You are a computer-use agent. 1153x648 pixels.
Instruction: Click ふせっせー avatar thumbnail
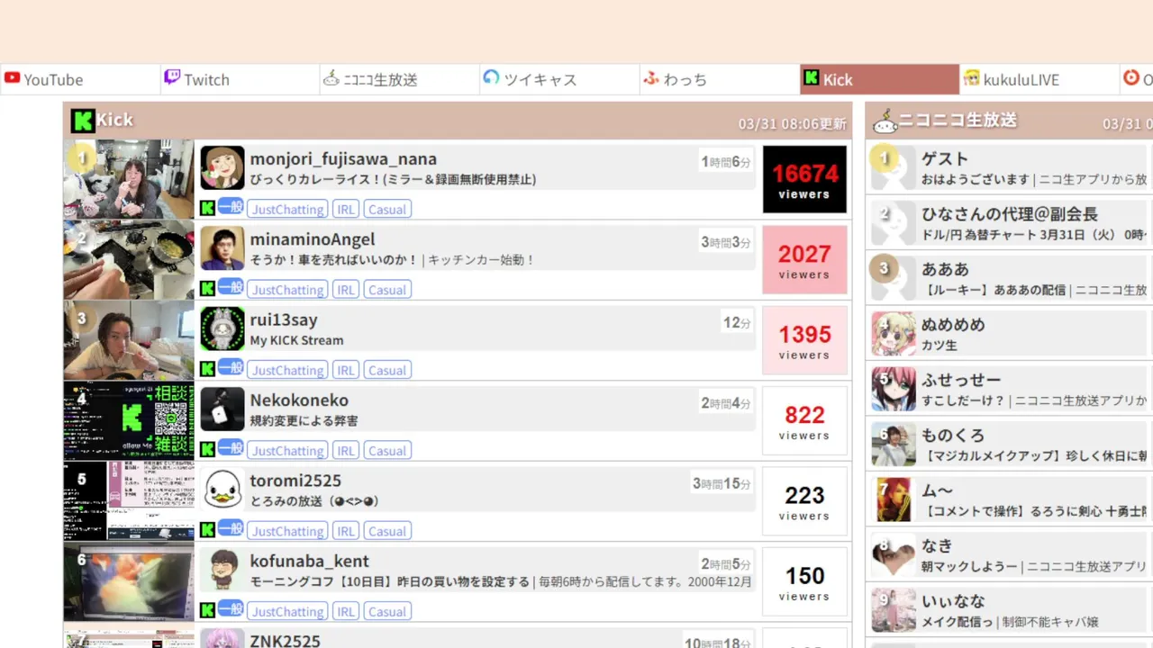(x=894, y=389)
